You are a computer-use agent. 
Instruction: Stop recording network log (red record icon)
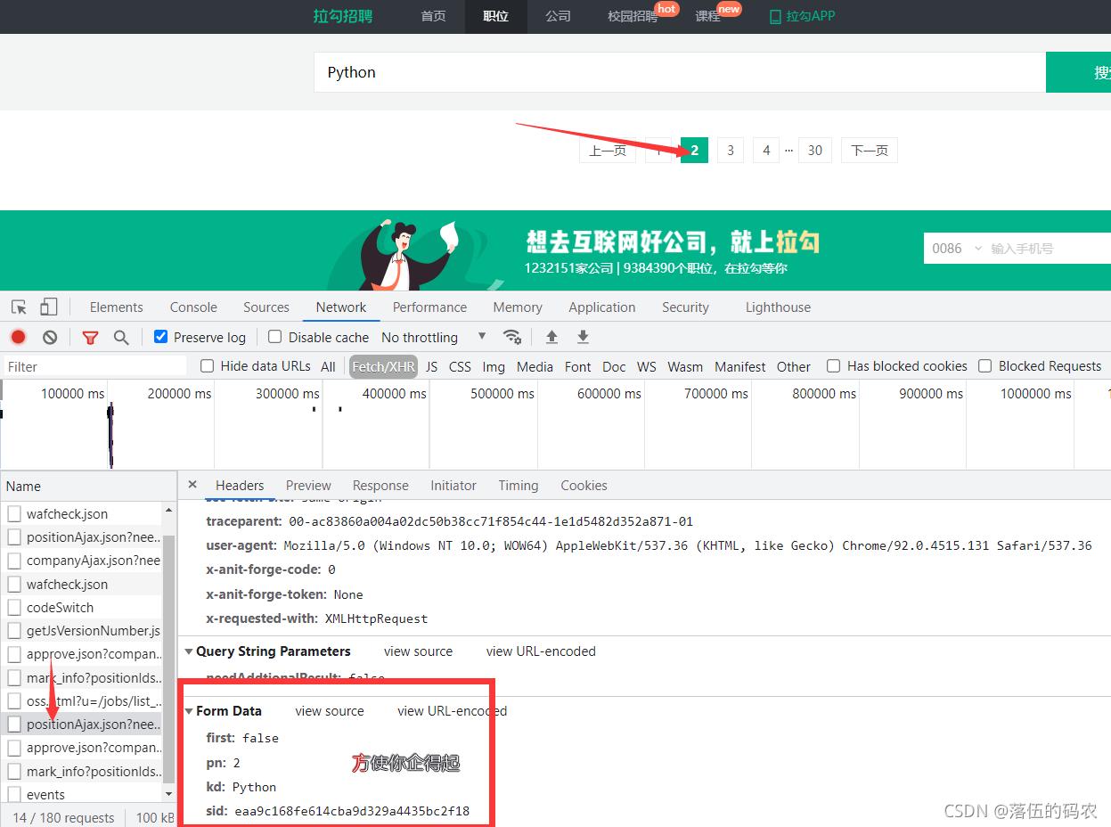pos(19,337)
